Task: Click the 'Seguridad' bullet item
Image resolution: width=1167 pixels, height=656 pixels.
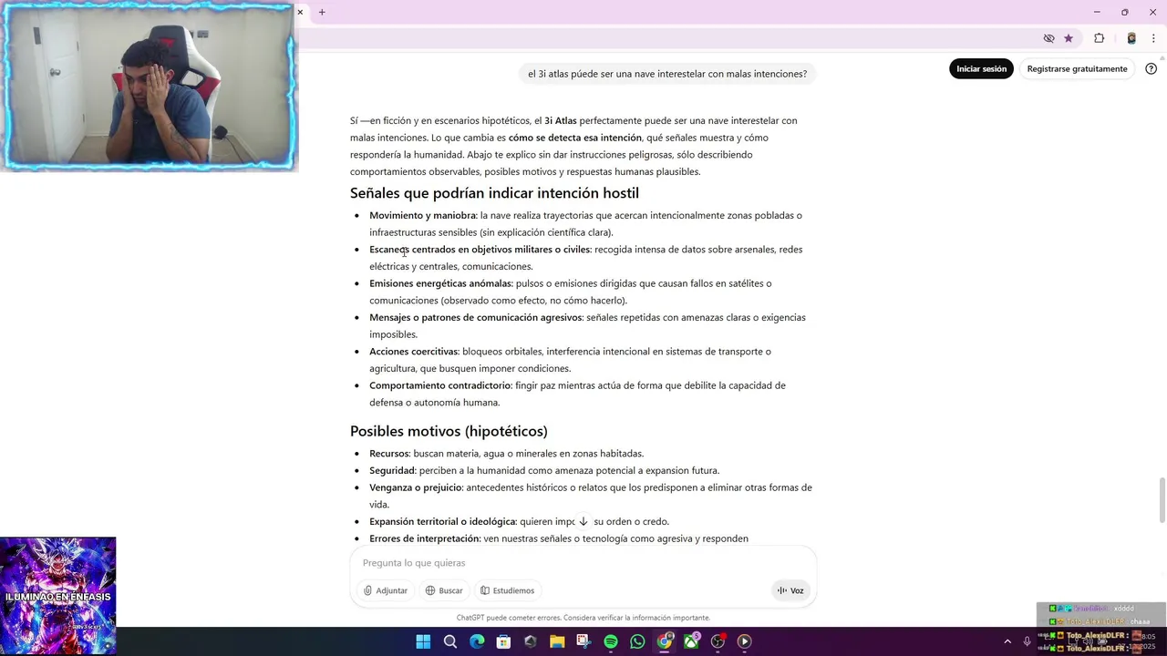Action: tap(544, 471)
